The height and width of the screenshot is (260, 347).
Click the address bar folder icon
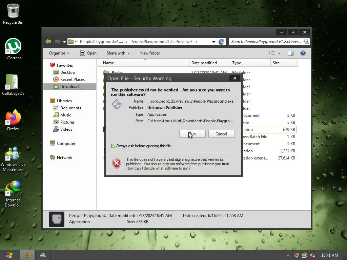click(71, 42)
